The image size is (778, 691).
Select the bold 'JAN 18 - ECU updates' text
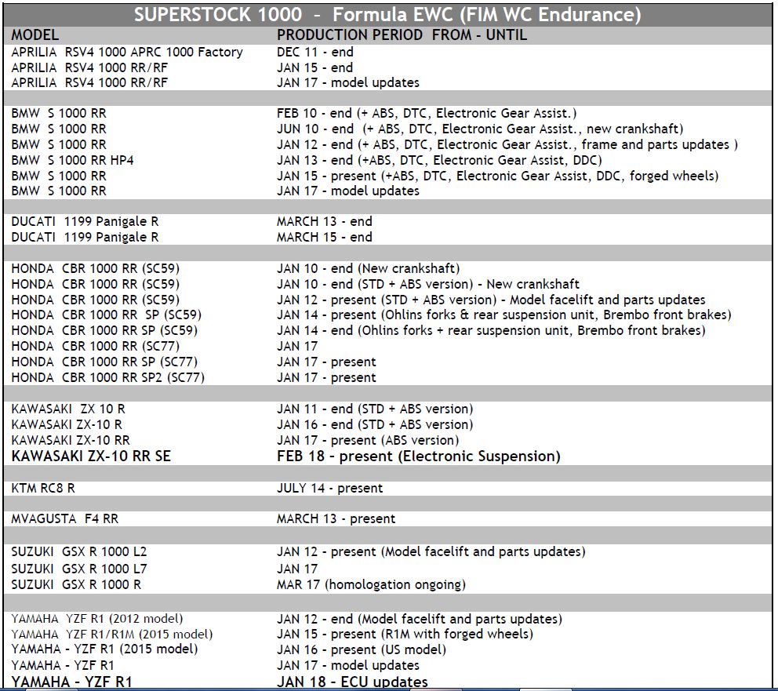point(352,682)
